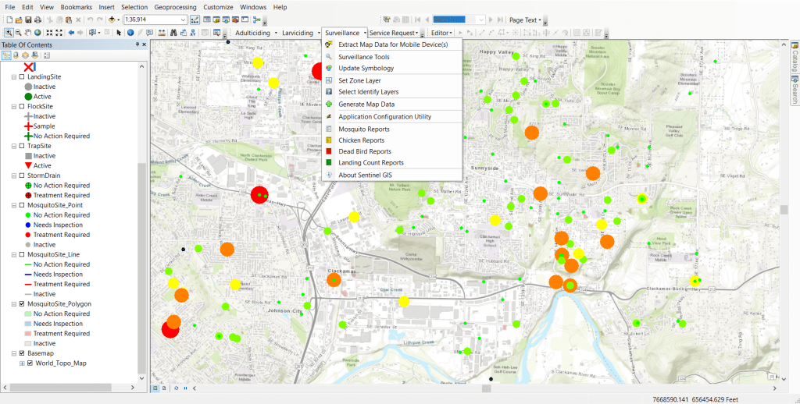Uncheck the MosquitoSite_Polygon layer
This screenshot has height=404, width=800.
point(21,303)
